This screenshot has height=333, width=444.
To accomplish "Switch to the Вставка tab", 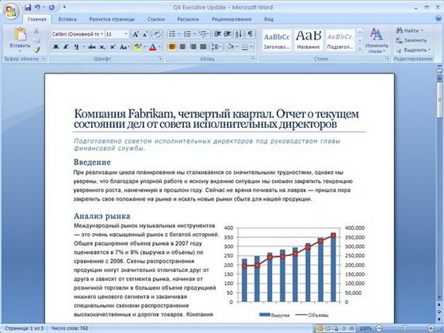I will pyautogui.click(x=67, y=19).
